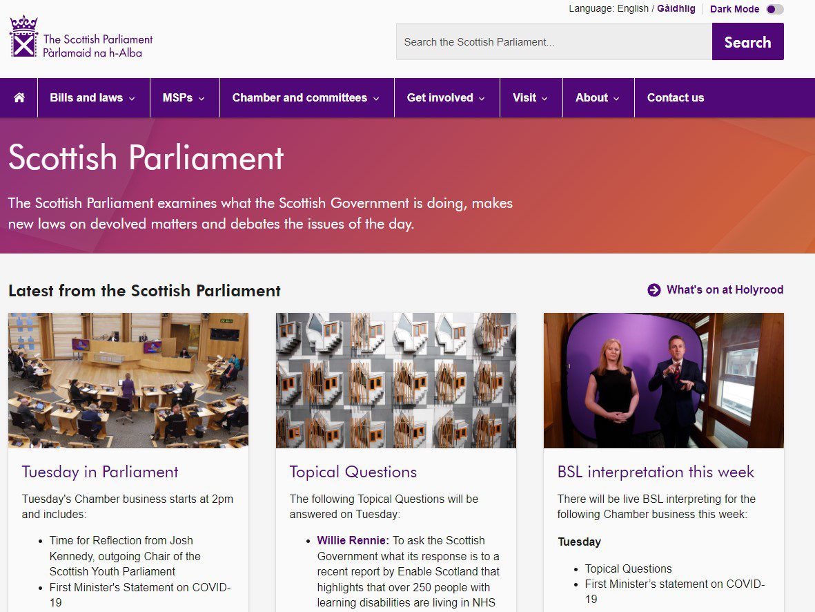The image size is (815, 612).
Task: Select Get involved in navigation
Action: [447, 98]
